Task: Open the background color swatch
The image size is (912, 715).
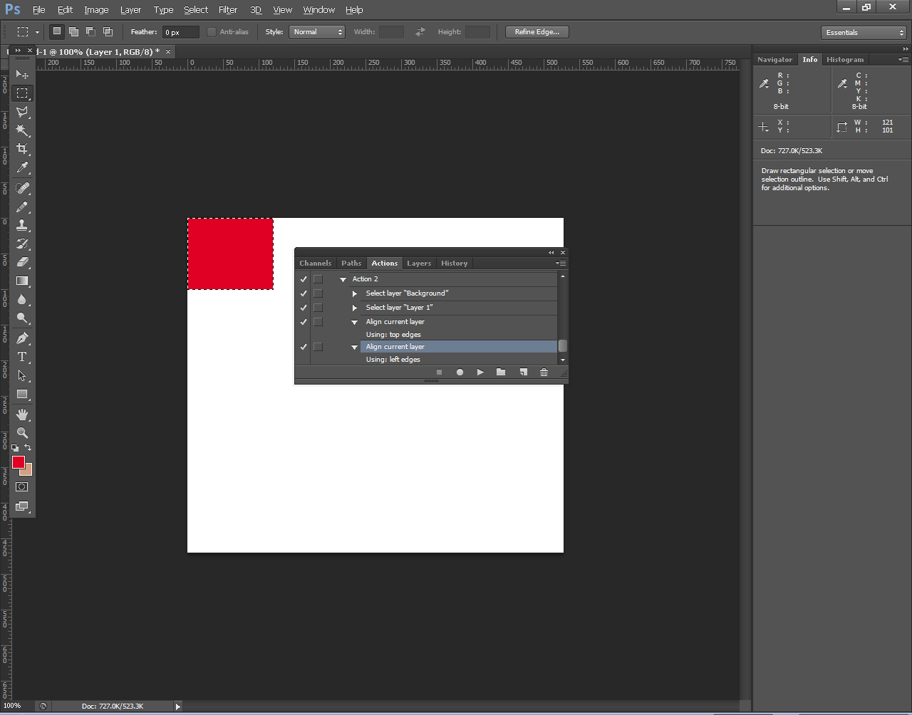Action: (28, 471)
